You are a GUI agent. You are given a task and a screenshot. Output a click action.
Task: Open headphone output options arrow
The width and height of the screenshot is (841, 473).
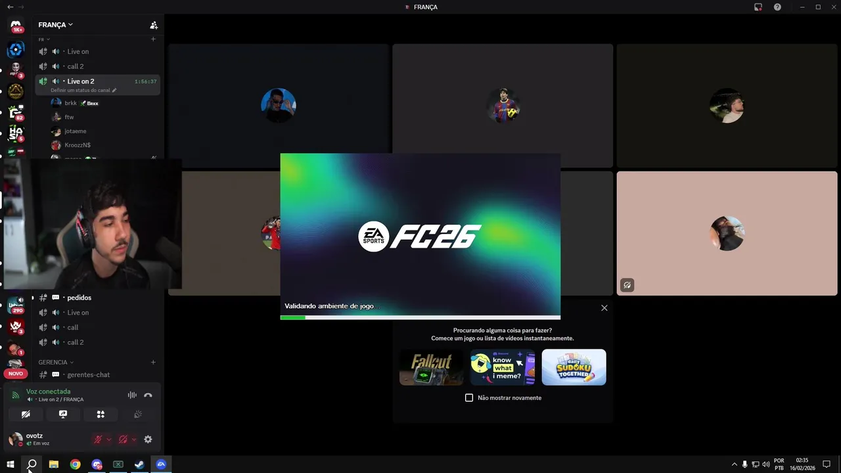[x=133, y=439]
